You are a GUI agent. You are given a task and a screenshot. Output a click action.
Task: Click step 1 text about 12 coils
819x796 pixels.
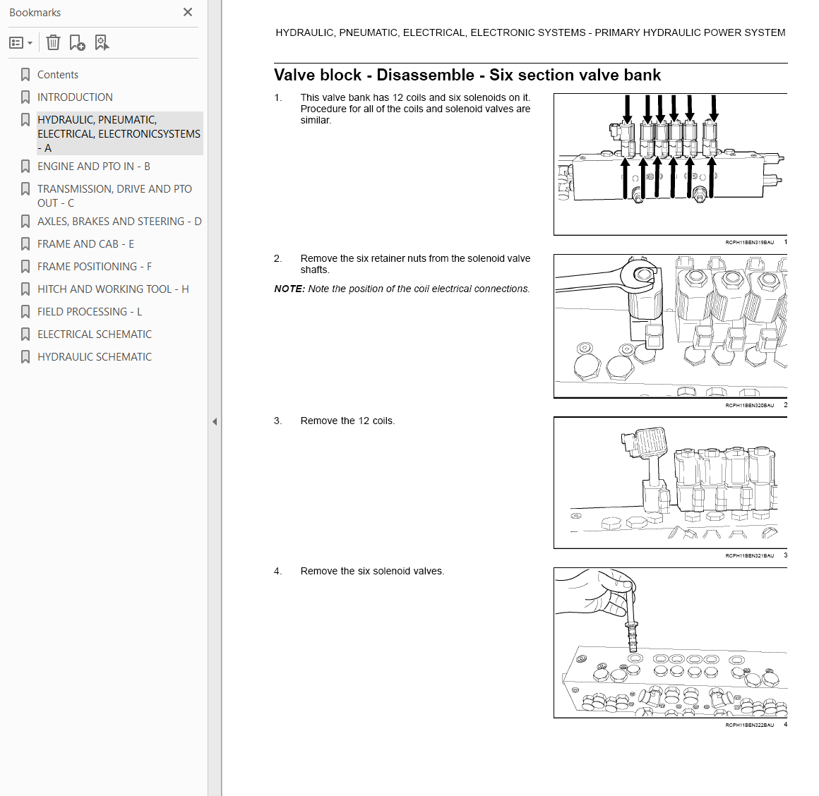(x=415, y=109)
